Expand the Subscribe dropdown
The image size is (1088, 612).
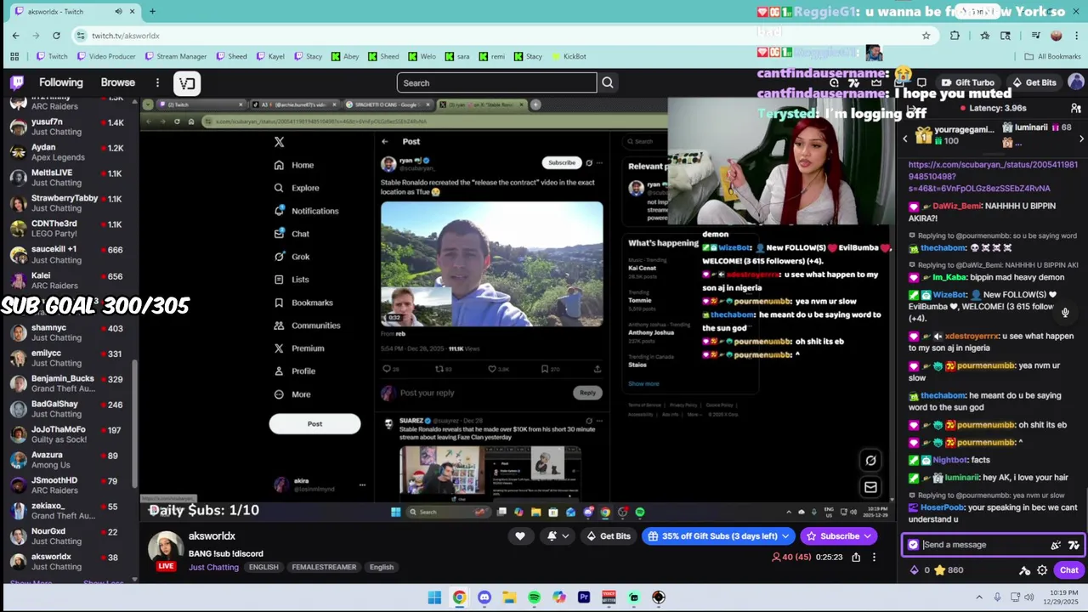(x=867, y=536)
